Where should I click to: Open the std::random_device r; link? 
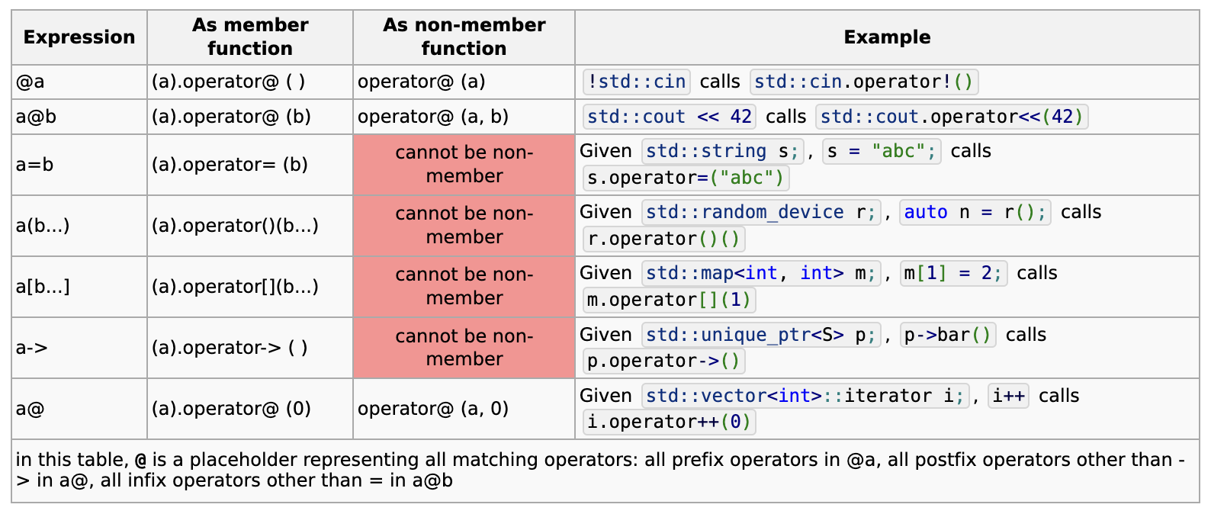[761, 212]
